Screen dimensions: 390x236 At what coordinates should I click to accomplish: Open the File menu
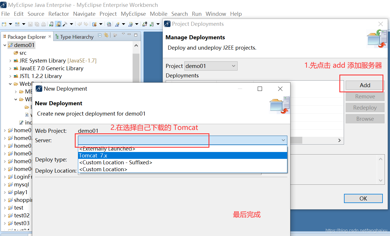(5, 14)
